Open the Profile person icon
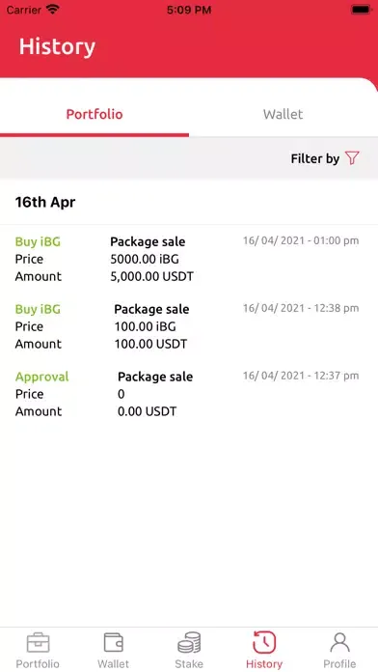Image resolution: width=378 pixels, height=672 pixels. pyautogui.click(x=339, y=642)
